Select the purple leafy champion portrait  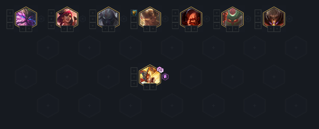[x=26, y=18]
